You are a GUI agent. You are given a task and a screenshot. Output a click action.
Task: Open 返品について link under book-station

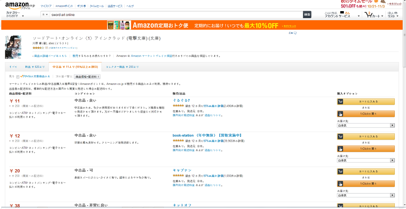click(213, 150)
